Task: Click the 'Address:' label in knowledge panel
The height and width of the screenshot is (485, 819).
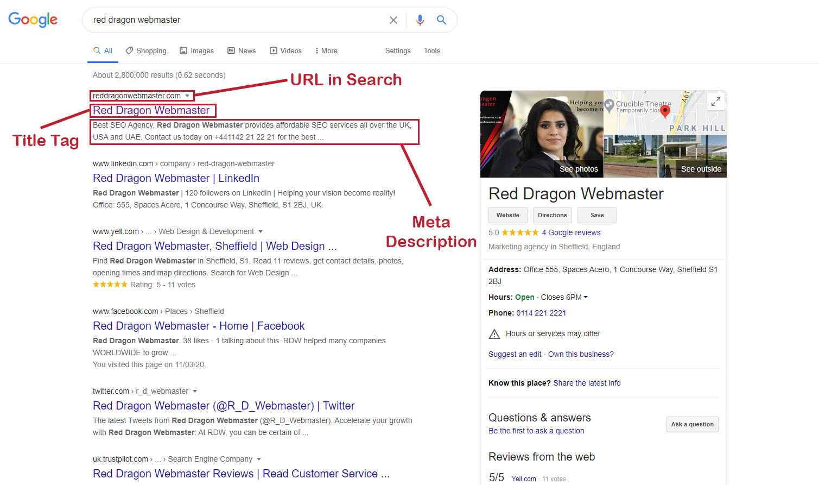Action: click(505, 269)
